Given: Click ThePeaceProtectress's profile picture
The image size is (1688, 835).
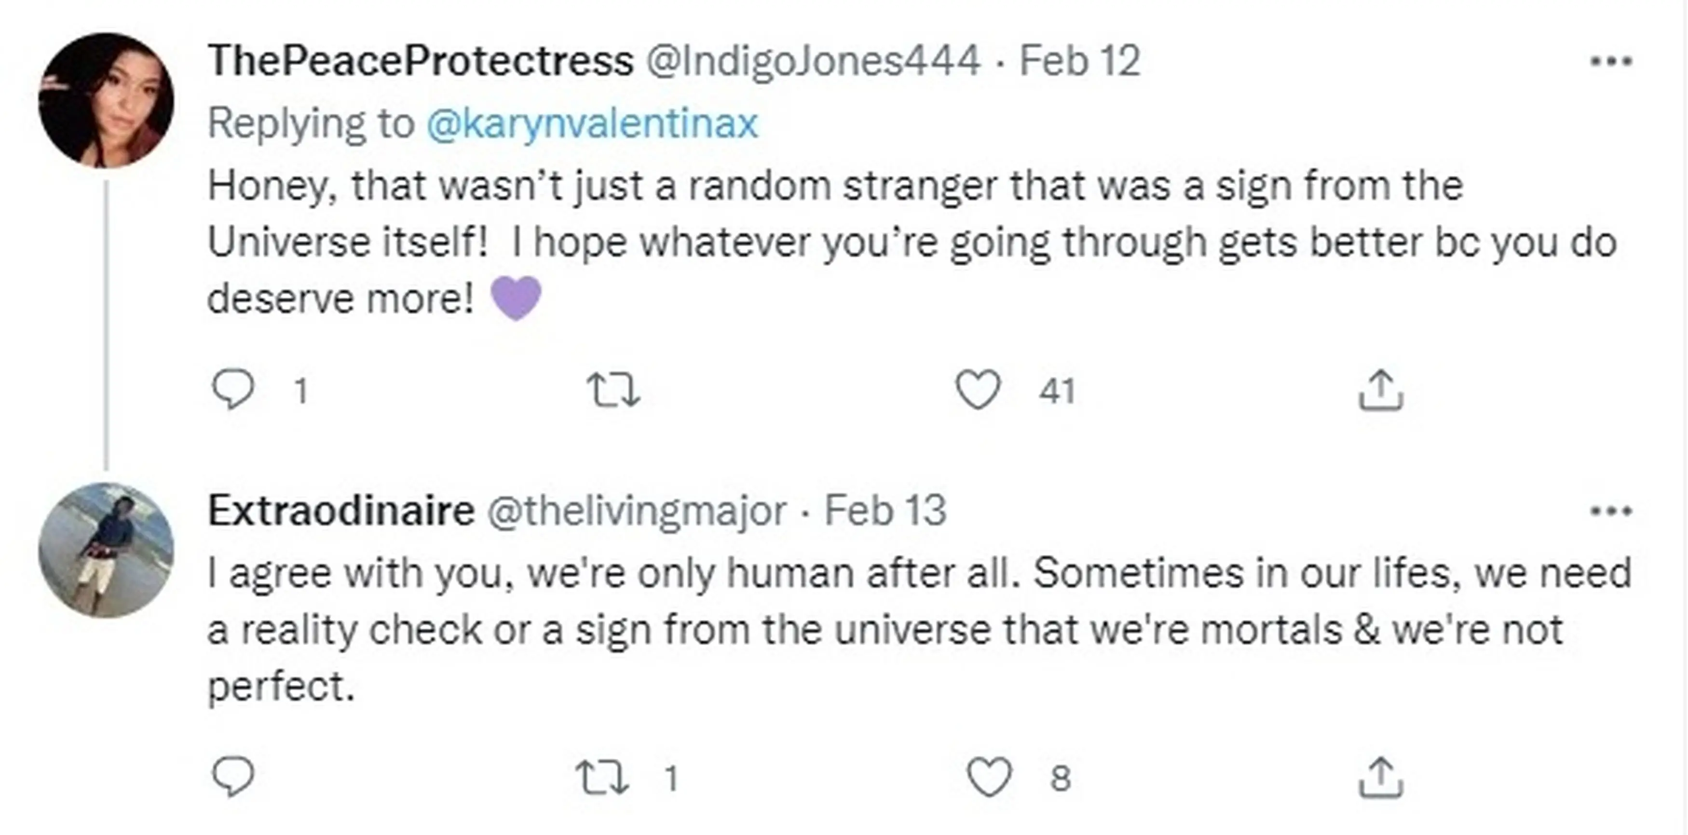Looking at the screenshot, I should pyautogui.click(x=106, y=100).
